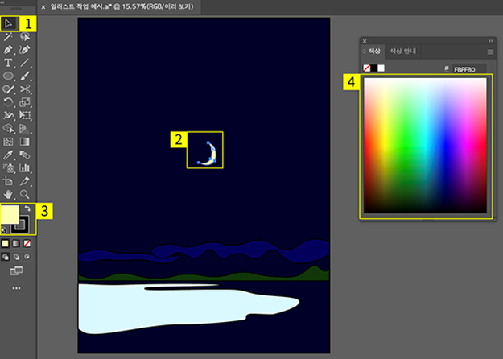Select the Rotate tool

(x=8, y=102)
